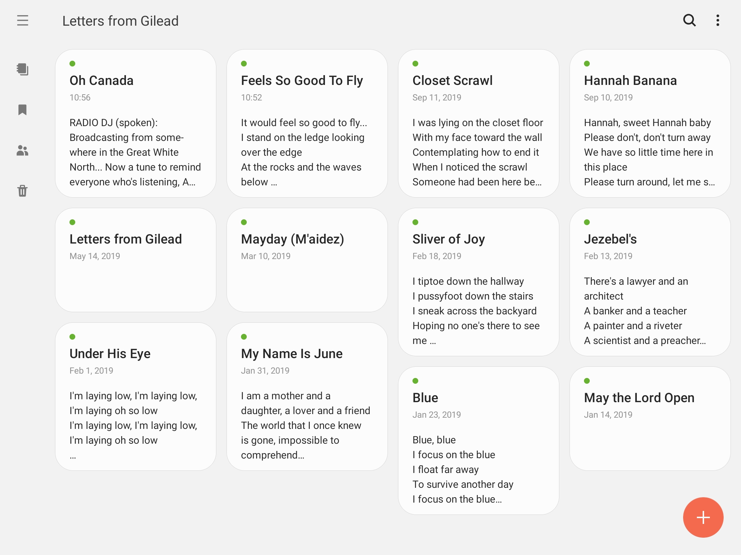Image resolution: width=741 pixels, height=555 pixels.
Task: Click the green dot on Oh Canada card
Action: pyautogui.click(x=72, y=64)
